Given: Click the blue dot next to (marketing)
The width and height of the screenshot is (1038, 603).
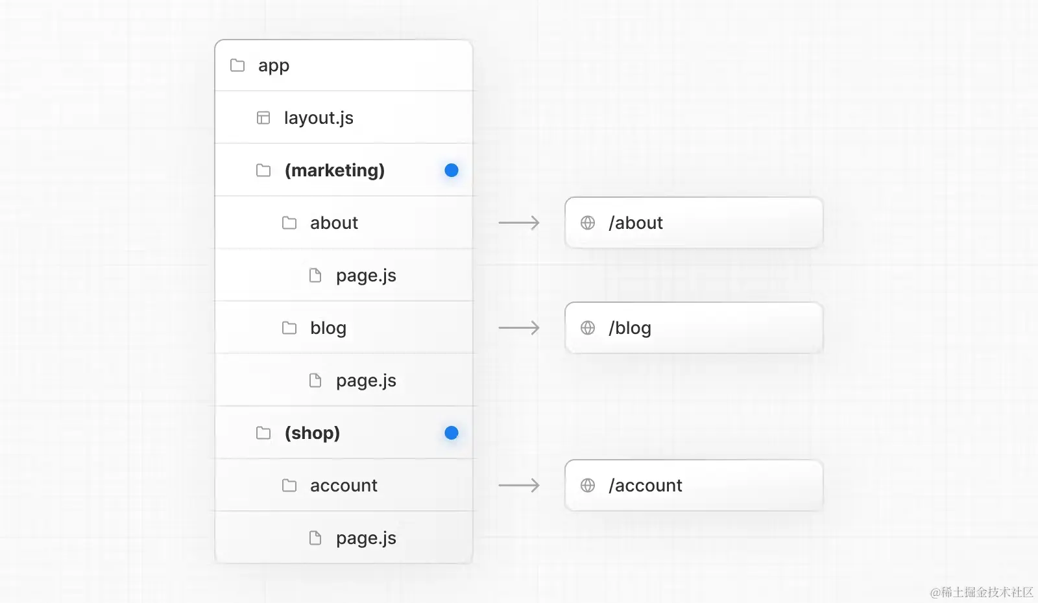Looking at the screenshot, I should pos(452,171).
